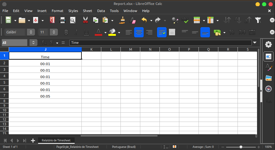Toggle Align Bottom vertical alignment
The width and height of the screenshot is (275, 150).
coord(205,32)
